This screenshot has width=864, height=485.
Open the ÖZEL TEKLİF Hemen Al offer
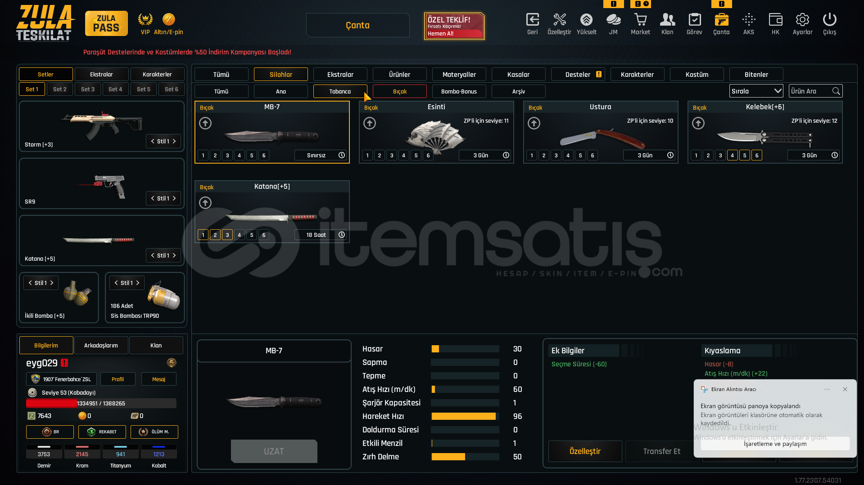tap(454, 26)
